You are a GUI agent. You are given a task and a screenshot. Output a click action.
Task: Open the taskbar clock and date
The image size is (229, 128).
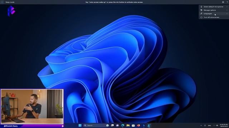coord(224,126)
